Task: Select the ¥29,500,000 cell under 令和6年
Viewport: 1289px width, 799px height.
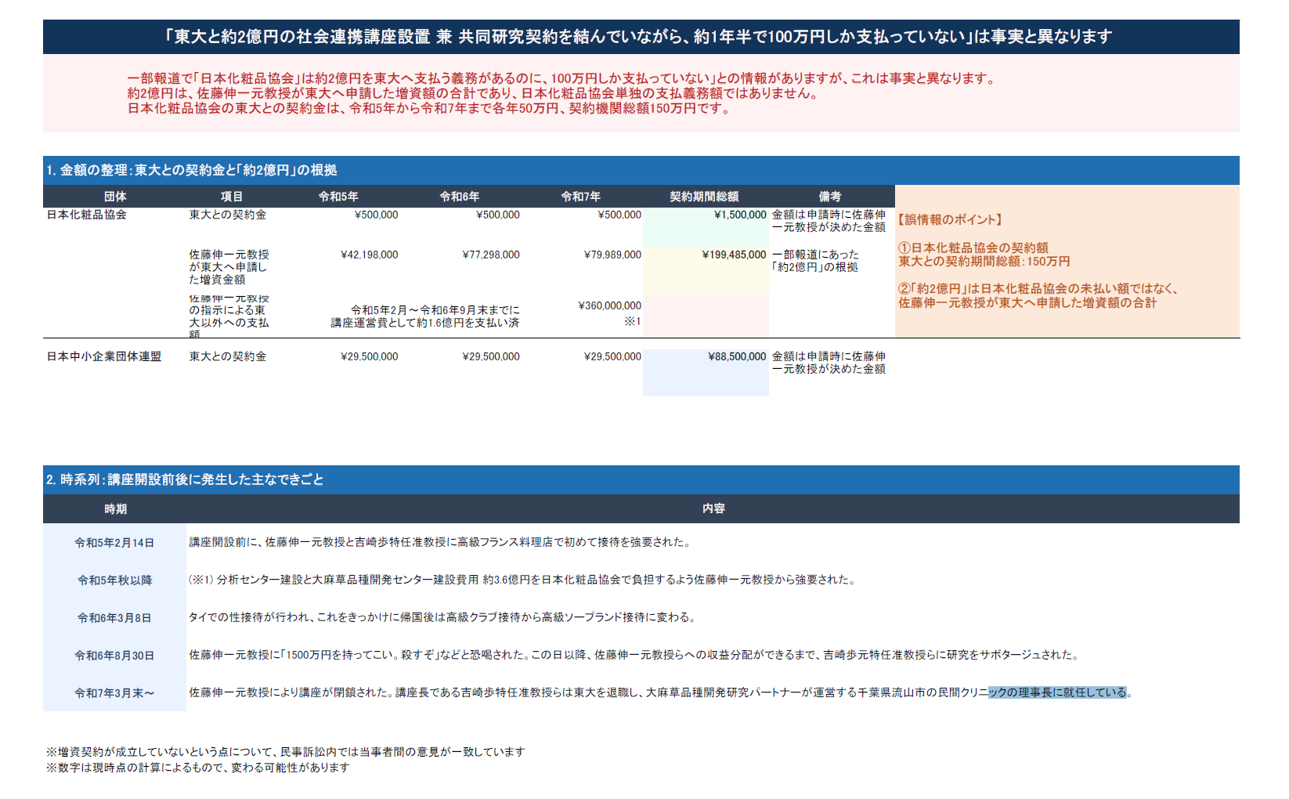Action: point(491,356)
